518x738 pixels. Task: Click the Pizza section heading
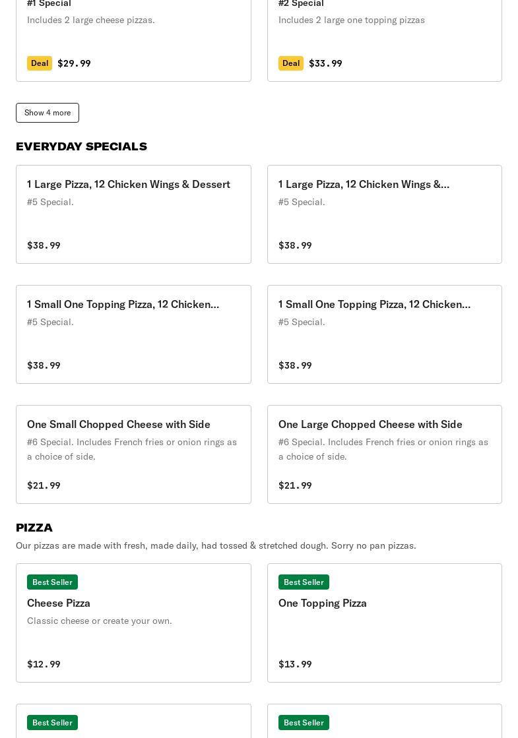34,528
